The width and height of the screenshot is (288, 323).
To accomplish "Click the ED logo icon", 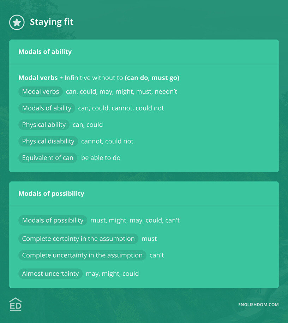I will click(x=16, y=304).
